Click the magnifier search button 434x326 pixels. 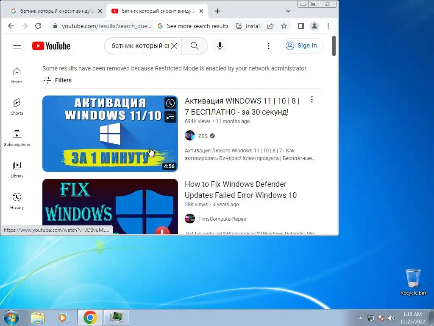(x=194, y=46)
